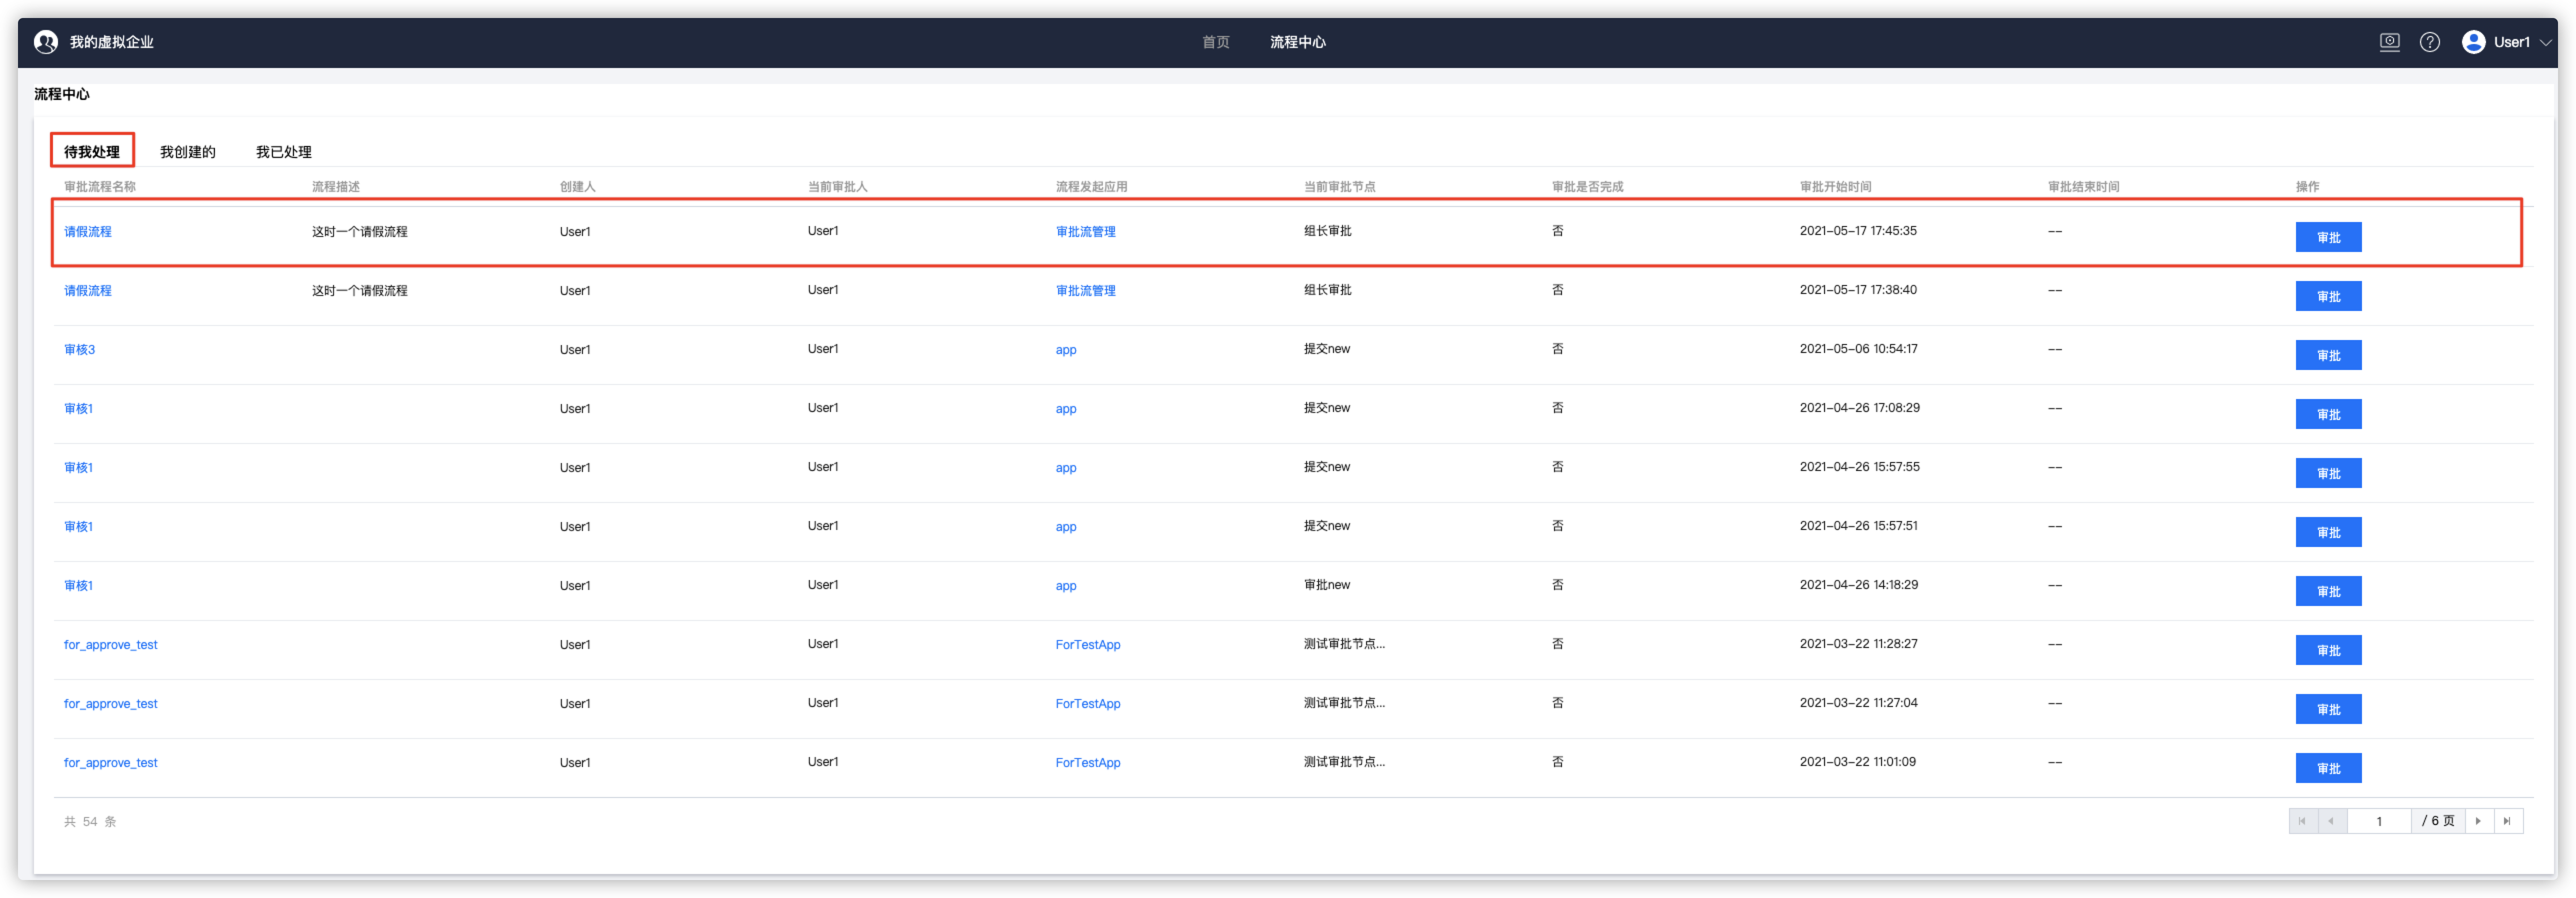Open the 审核3 process link
This screenshot has height=898, width=2576.
tap(79, 349)
